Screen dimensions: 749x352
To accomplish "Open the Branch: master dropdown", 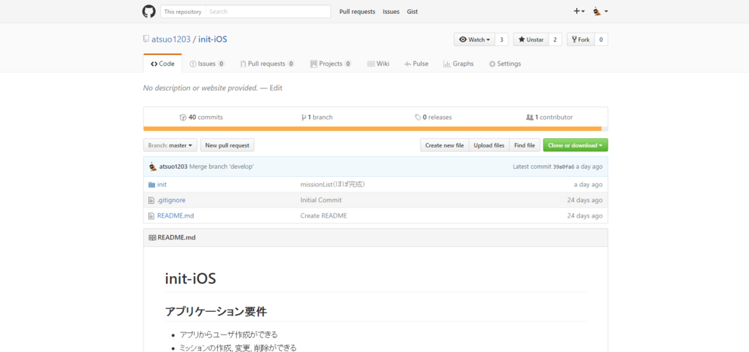I will [170, 145].
